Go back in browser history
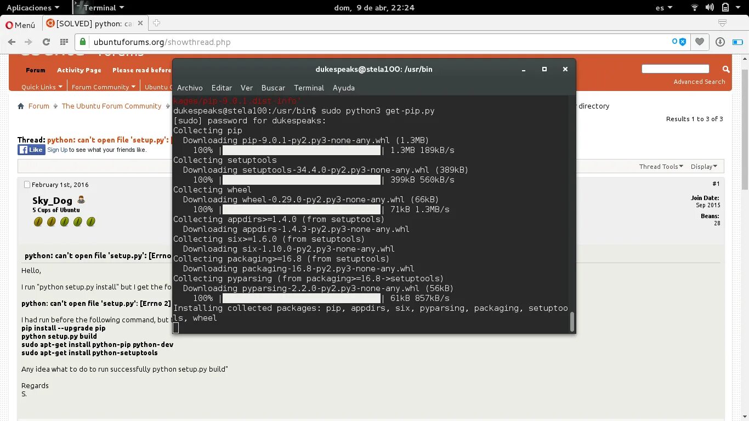 (12, 42)
